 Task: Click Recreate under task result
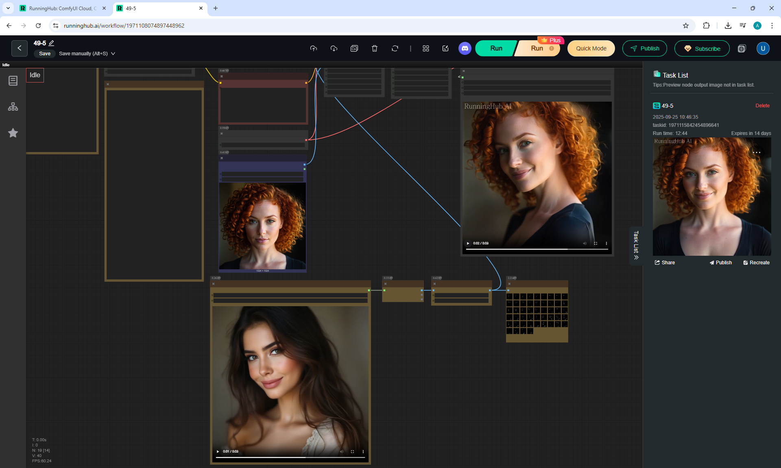click(x=756, y=263)
